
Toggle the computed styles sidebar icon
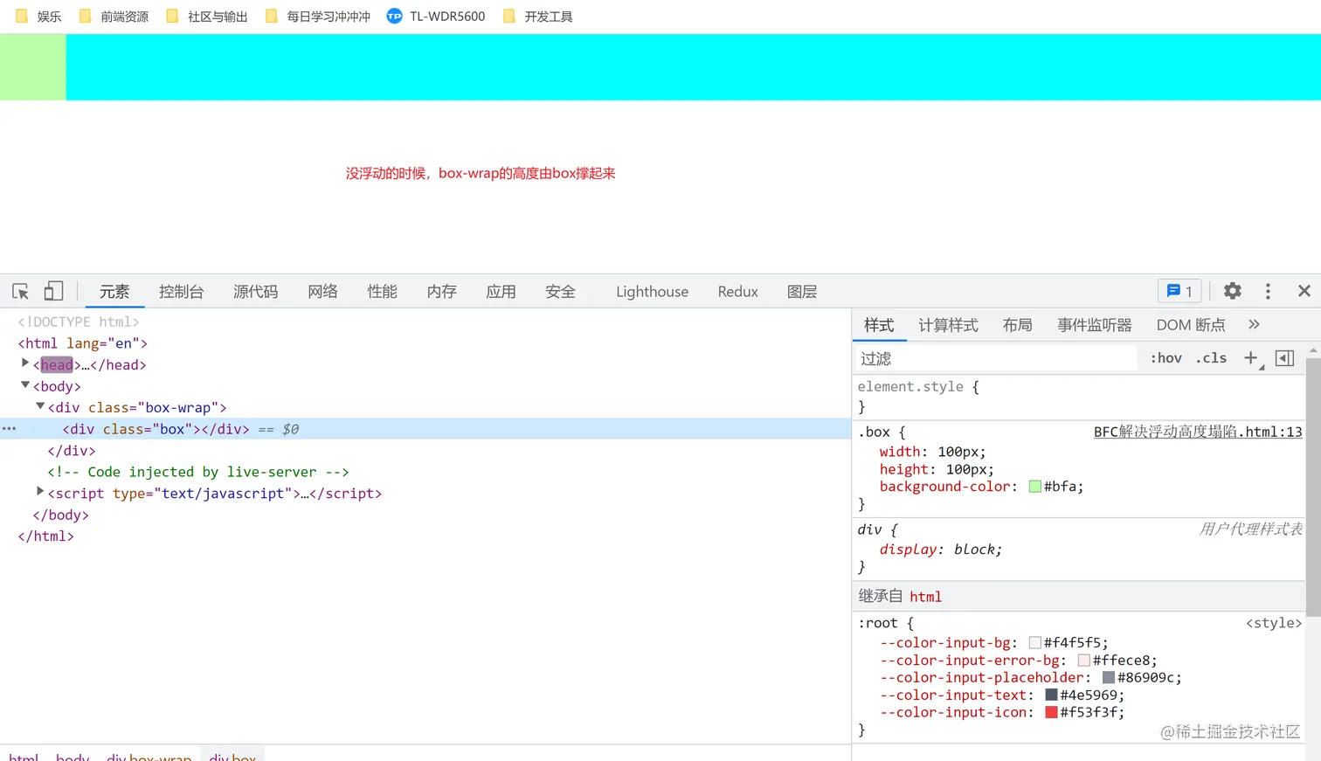1284,358
